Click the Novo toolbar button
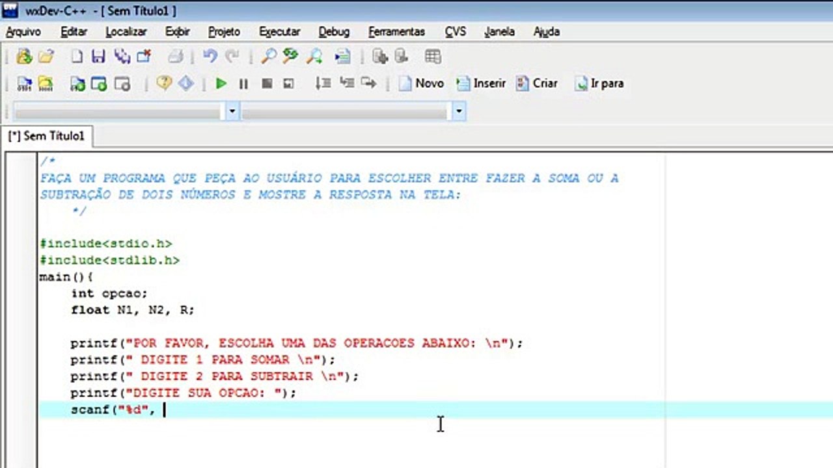Image resolution: width=833 pixels, height=468 pixels. tap(422, 83)
